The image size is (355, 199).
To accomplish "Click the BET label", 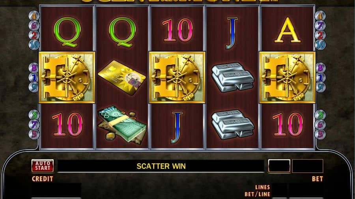I will [x=318, y=179].
